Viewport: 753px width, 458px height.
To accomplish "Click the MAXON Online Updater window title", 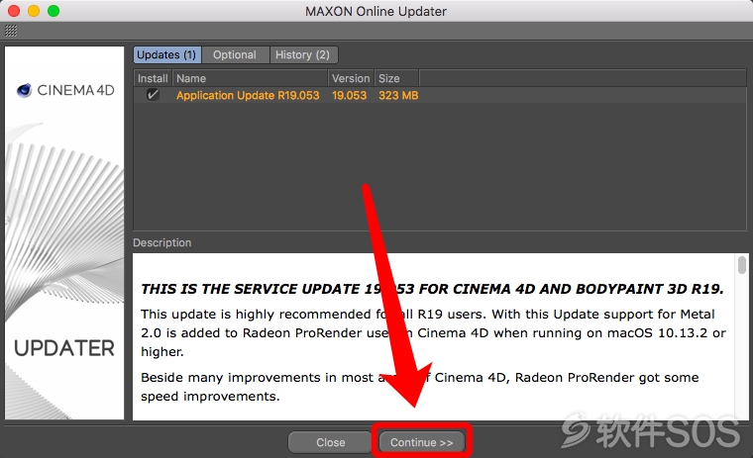I will [x=376, y=11].
